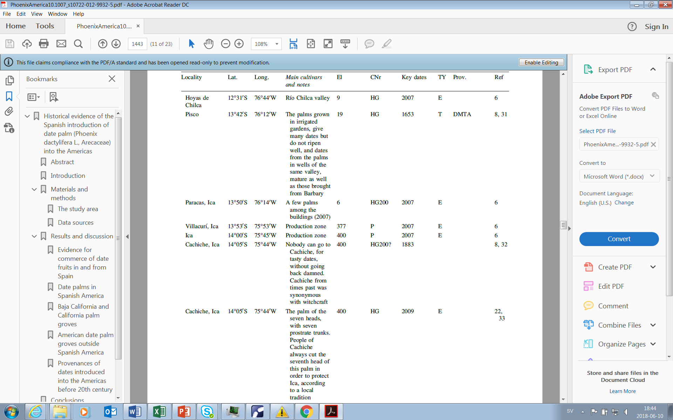Close the PhoenixAmerica10 document tab
673x420 pixels.
click(x=138, y=26)
